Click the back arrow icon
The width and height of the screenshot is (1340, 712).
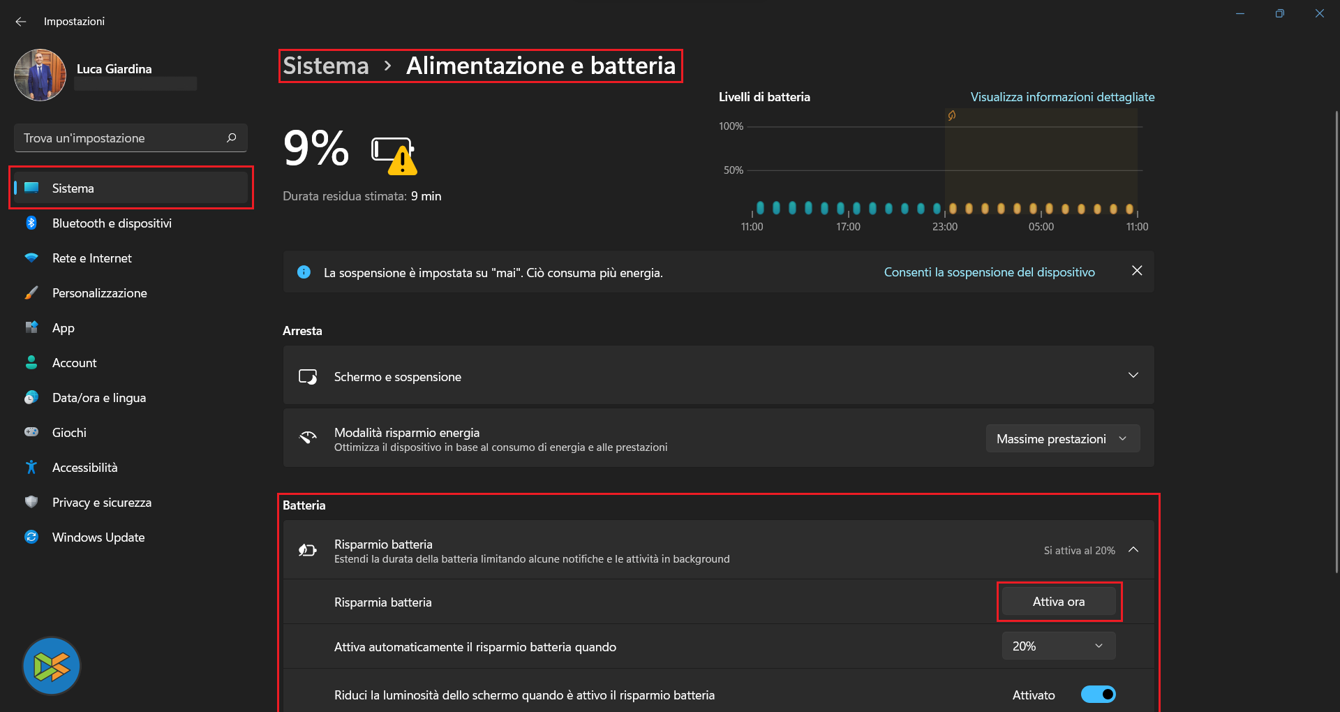[21, 22]
